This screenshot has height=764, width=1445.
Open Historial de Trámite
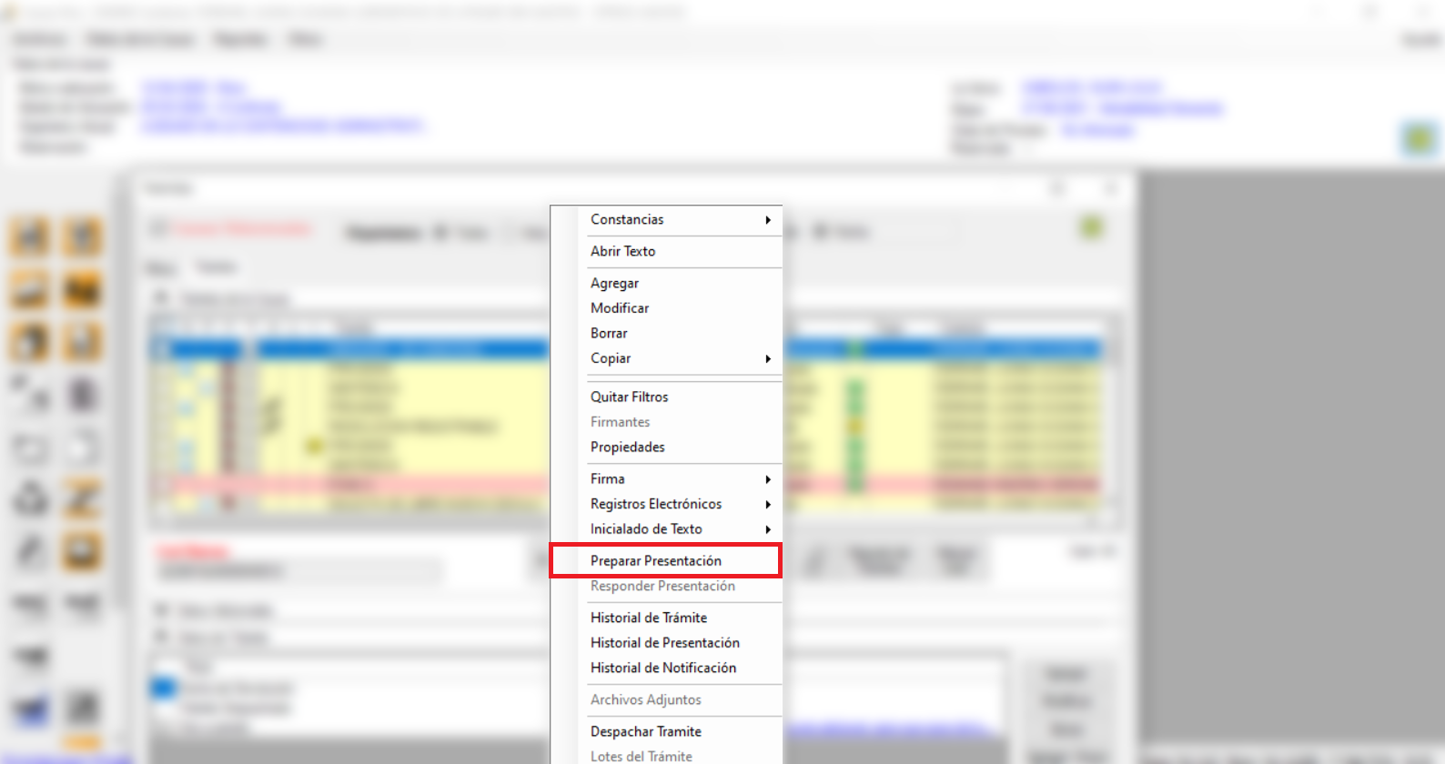[x=648, y=618]
